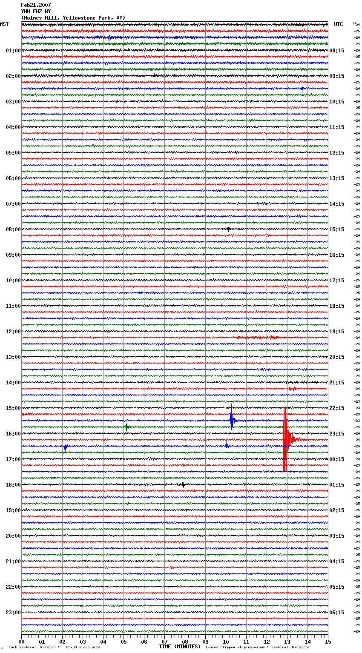Click the 06:15 UTC time label
This screenshot has height=653, width=362.
[x=337, y=613]
